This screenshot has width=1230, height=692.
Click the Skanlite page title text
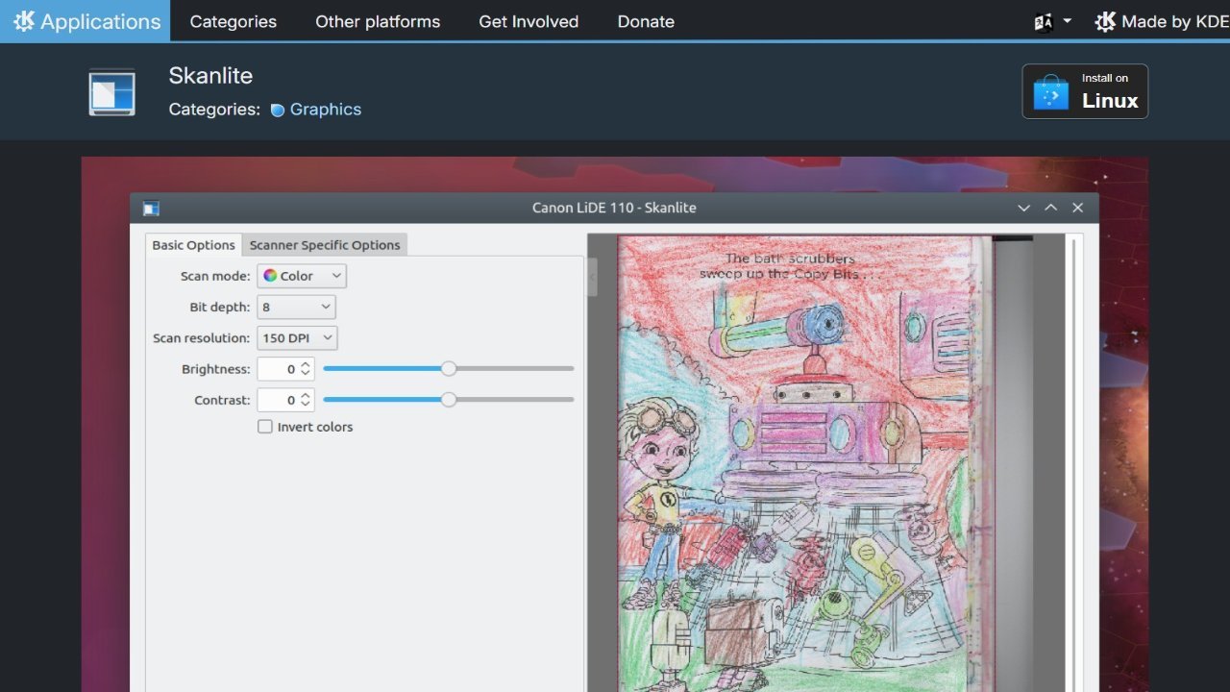point(210,75)
